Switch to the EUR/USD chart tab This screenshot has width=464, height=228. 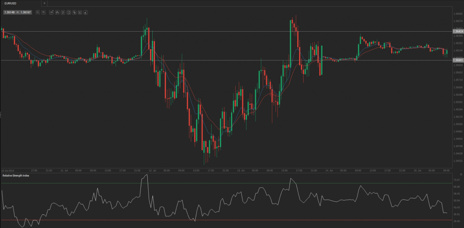pos(11,3)
